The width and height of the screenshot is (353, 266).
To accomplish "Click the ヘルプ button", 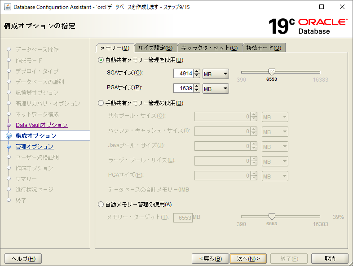I will [23, 258].
